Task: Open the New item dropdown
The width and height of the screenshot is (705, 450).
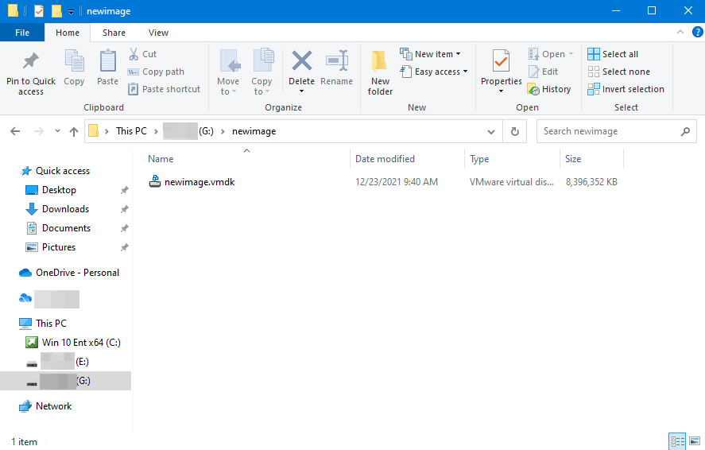Action: (430, 54)
